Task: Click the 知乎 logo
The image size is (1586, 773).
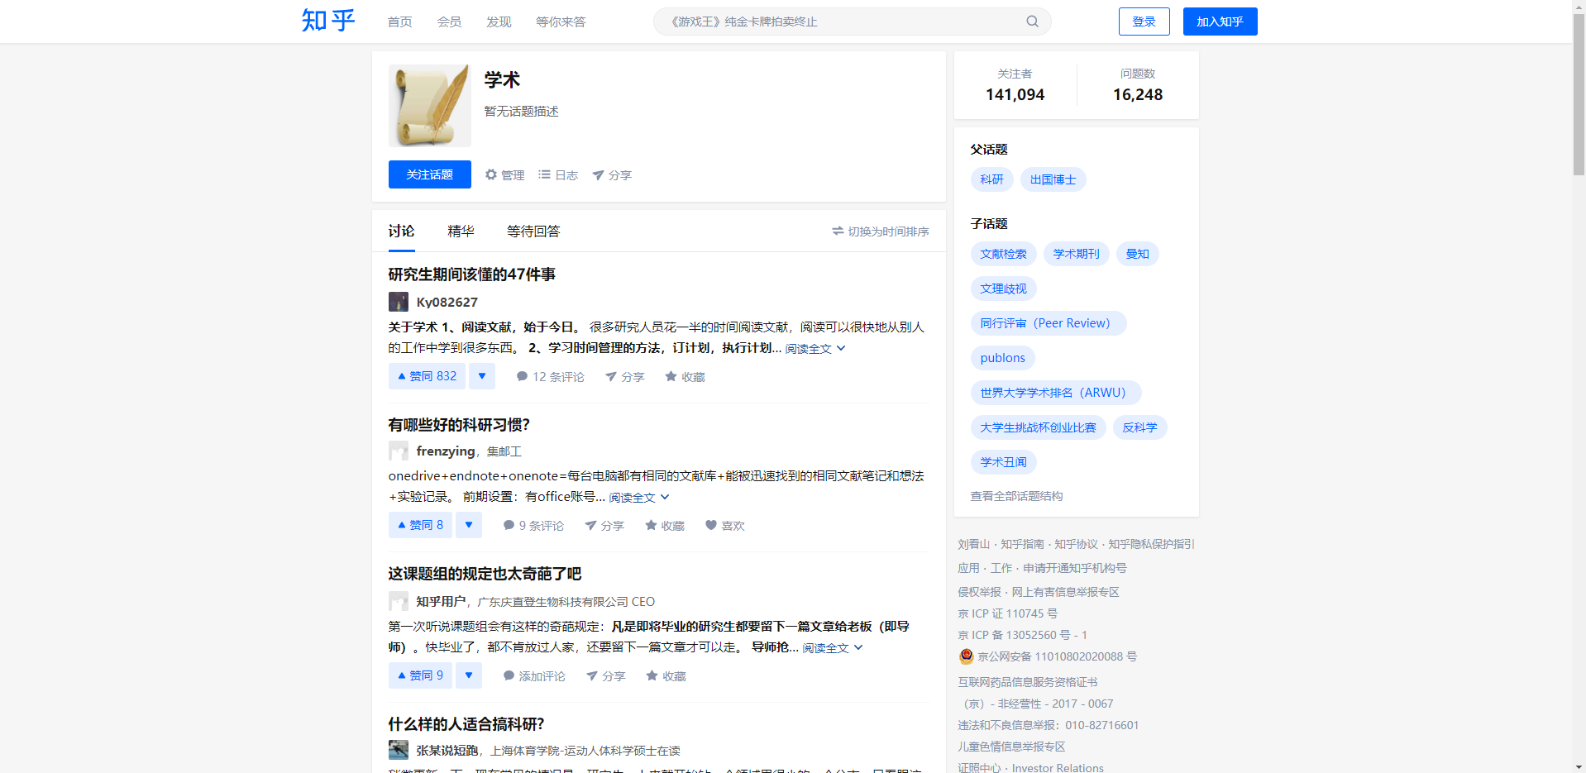Action: 327,21
